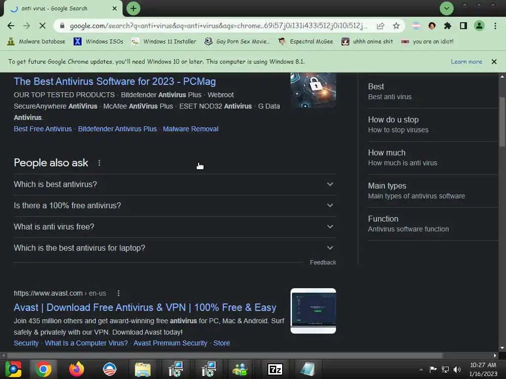
Task: Open People also ask options menu
Action: [99, 163]
